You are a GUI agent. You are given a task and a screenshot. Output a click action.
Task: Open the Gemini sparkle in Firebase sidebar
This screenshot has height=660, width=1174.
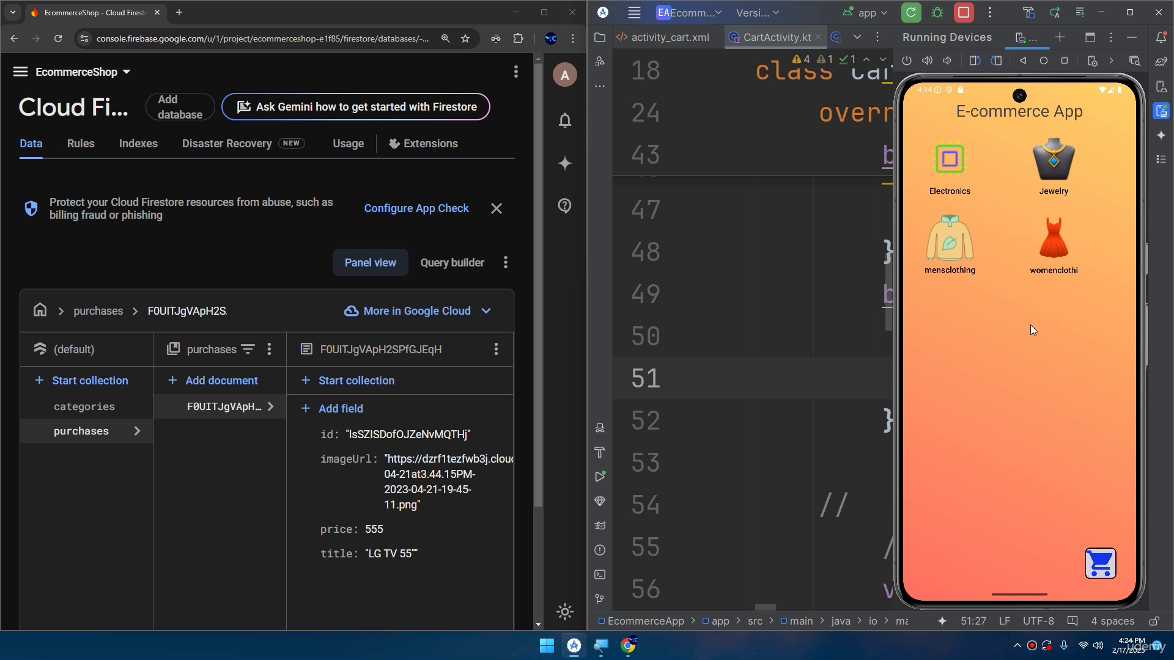pos(565,163)
